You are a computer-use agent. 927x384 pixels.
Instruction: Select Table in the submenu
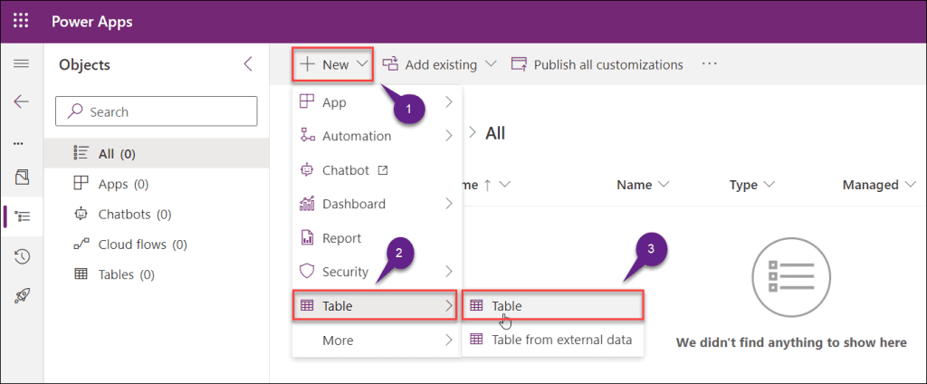point(552,306)
